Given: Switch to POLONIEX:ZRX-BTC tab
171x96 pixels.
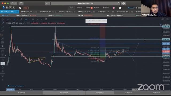Looking at the screenshot, I should click(x=65, y=12).
